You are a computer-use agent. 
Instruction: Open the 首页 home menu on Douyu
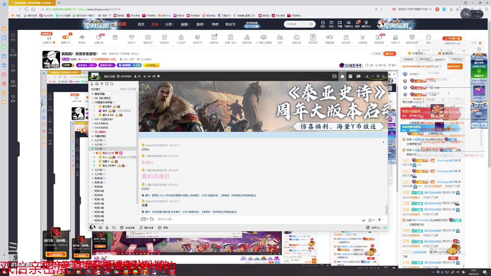click(x=141, y=24)
